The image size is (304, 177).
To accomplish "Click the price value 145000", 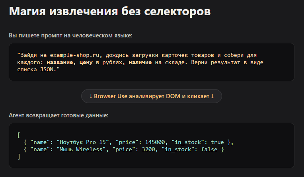I will pyautogui.click(x=155, y=142).
